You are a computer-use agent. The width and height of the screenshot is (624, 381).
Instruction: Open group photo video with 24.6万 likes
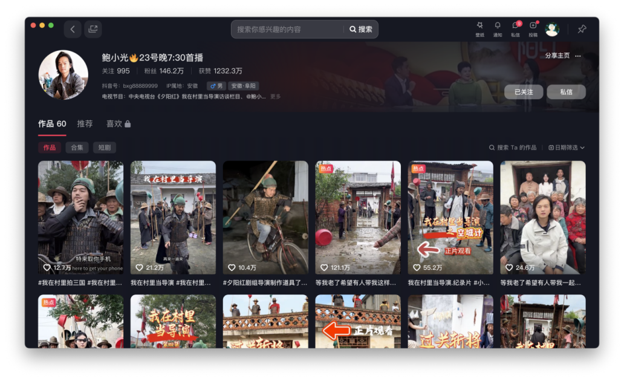543,217
